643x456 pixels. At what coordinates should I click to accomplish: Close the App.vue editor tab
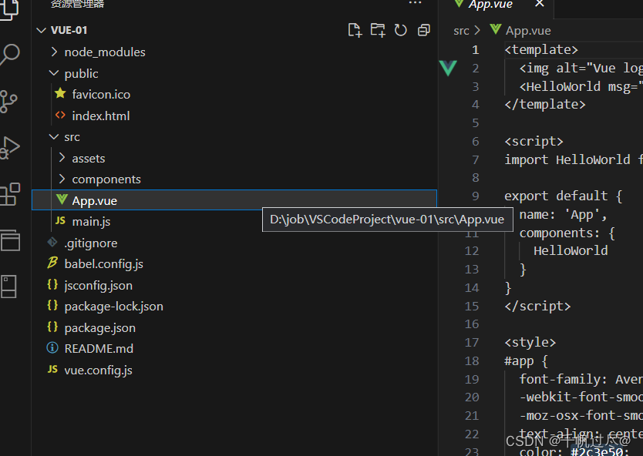coord(540,5)
